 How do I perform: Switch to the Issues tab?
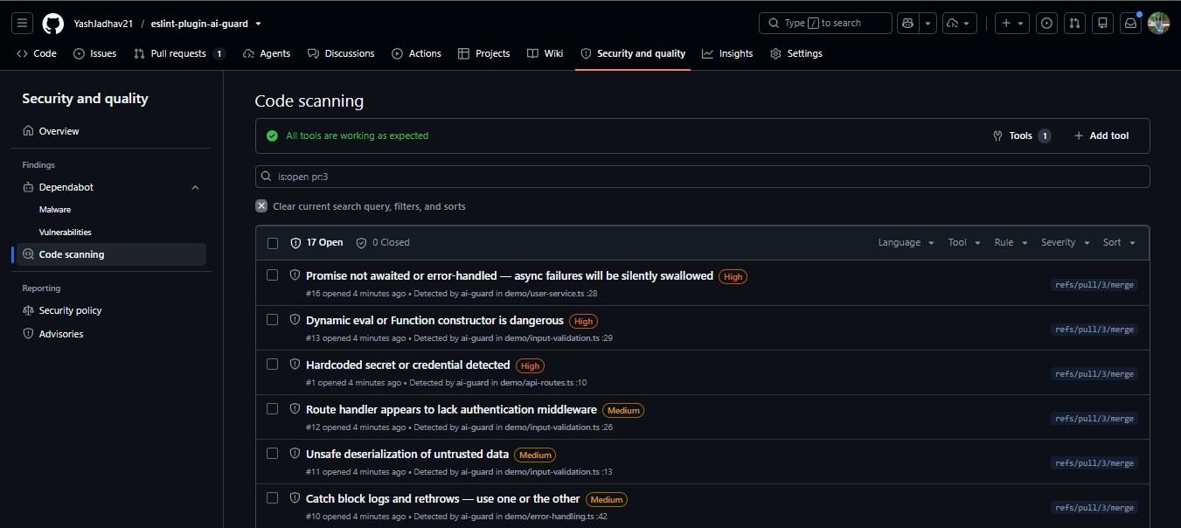click(x=95, y=53)
